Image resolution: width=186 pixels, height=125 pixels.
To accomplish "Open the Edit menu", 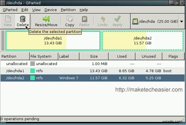I will click(x=25, y=10).
